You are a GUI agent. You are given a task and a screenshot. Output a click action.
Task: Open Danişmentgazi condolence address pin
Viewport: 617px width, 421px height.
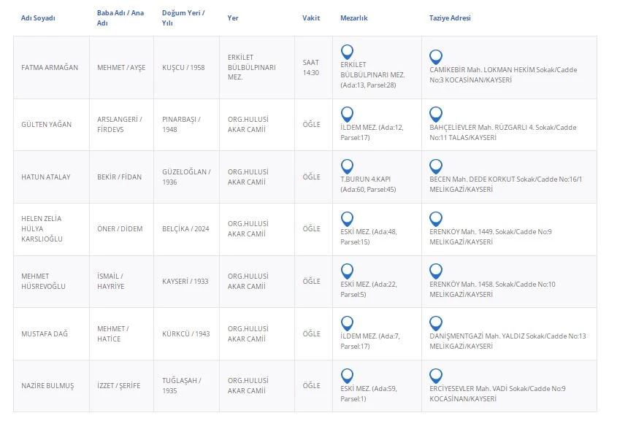click(x=436, y=324)
